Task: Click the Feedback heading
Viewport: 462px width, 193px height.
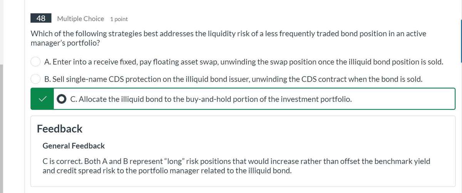Action: [60, 129]
